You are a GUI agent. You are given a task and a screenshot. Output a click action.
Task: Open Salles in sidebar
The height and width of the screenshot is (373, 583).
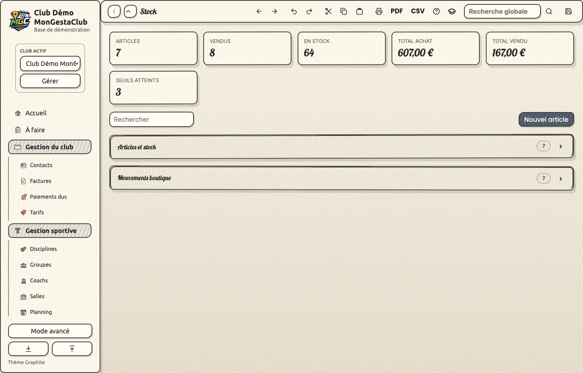(x=33, y=296)
